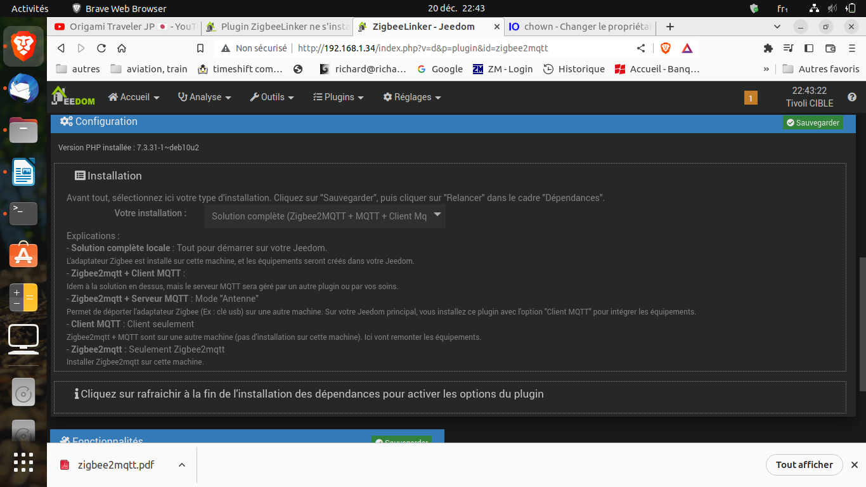This screenshot has width=866, height=487.
Task: Open the Terminal from the dock
Action: tap(23, 214)
